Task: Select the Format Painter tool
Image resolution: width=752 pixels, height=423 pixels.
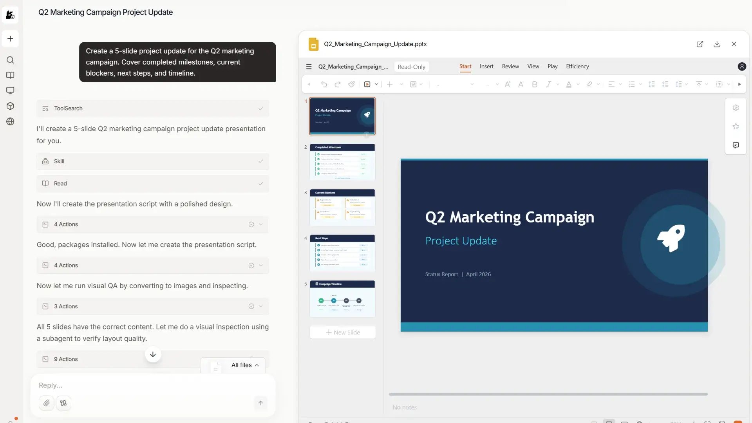Action: tap(352, 84)
